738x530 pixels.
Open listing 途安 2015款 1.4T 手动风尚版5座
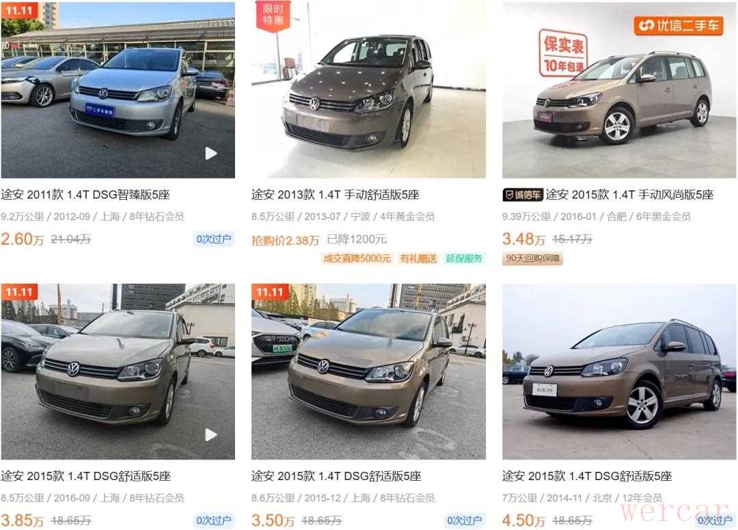point(630,195)
